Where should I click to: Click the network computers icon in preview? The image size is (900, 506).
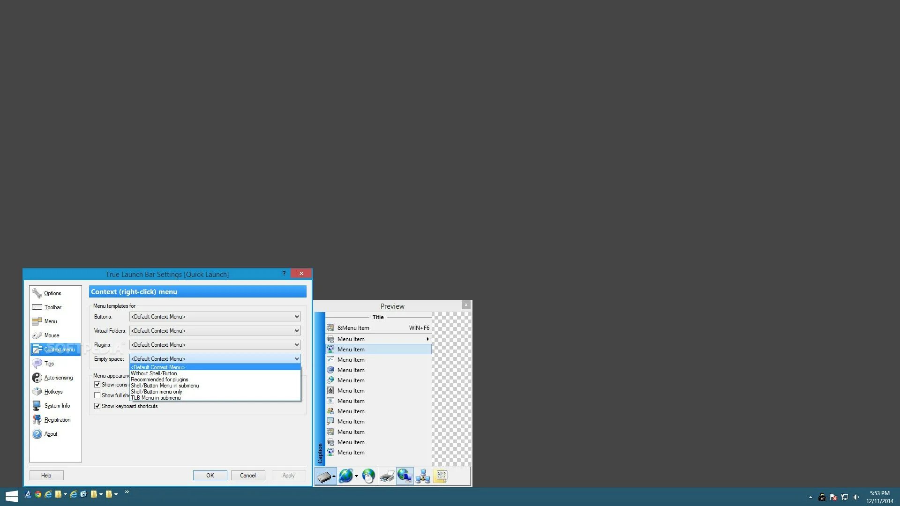(423, 476)
